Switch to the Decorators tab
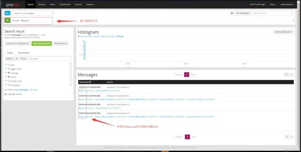The width and height of the screenshot is (301, 152). point(24,53)
